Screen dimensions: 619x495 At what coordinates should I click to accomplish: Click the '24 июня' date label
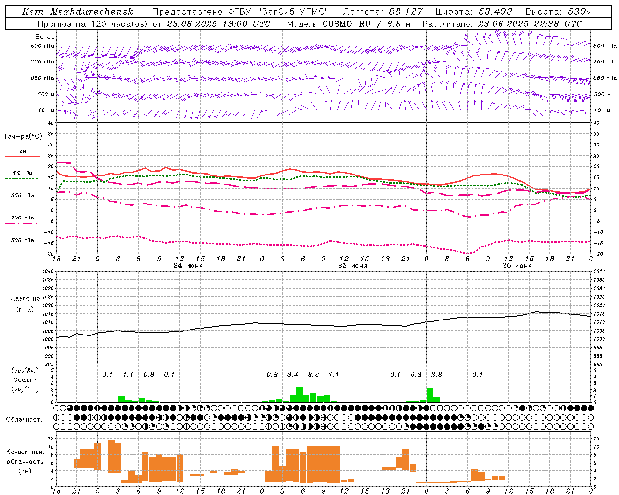tap(188, 266)
